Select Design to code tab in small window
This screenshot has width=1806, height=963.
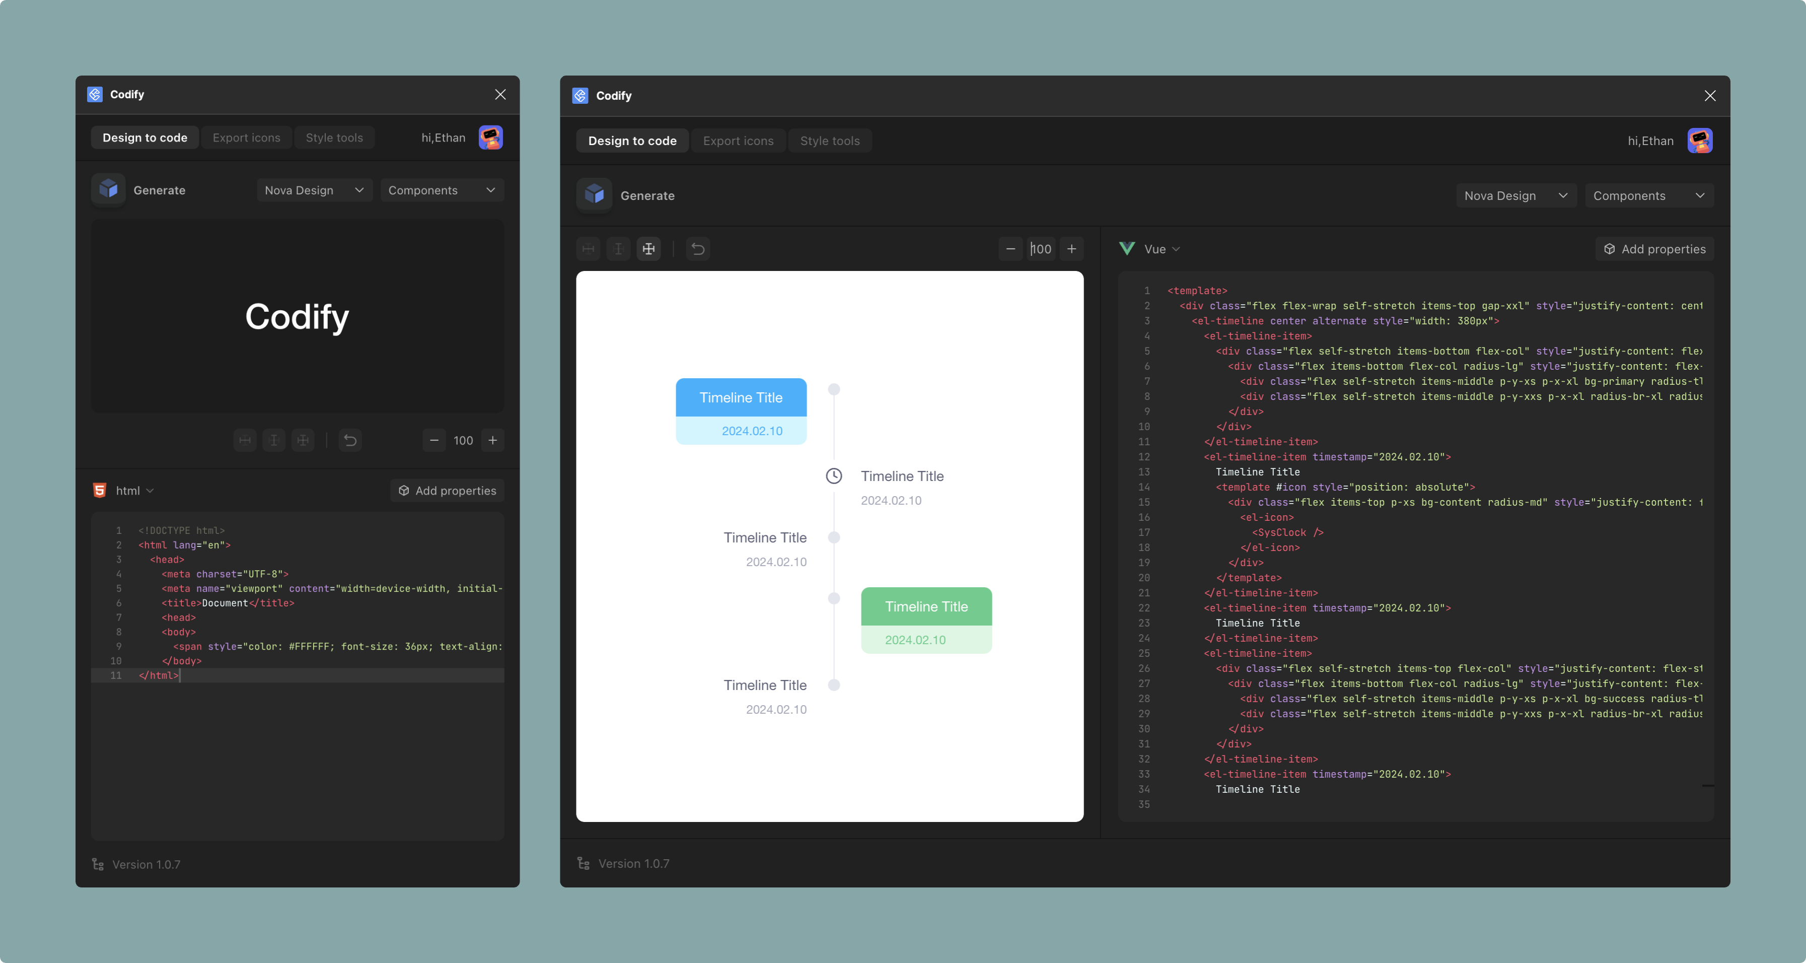[x=145, y=137]
